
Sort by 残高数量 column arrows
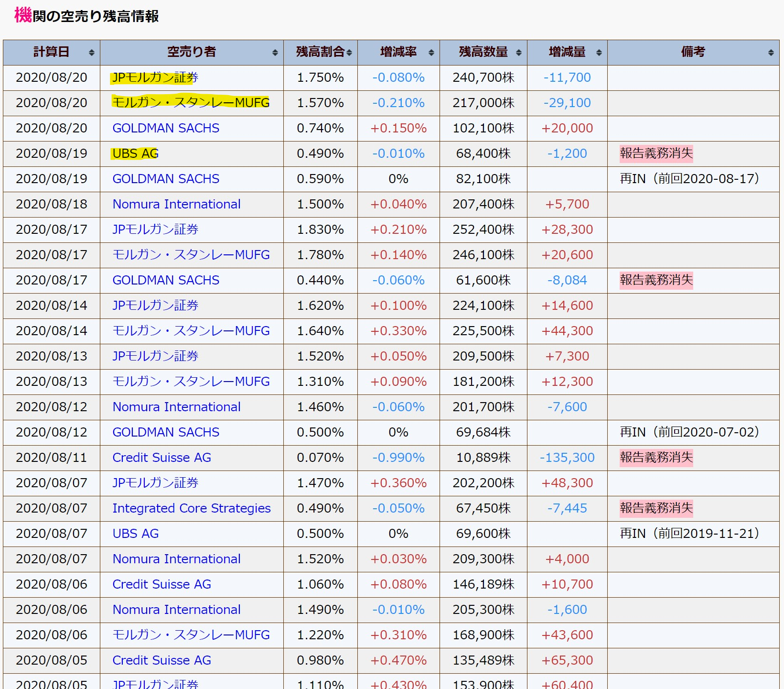click(518, 53)
